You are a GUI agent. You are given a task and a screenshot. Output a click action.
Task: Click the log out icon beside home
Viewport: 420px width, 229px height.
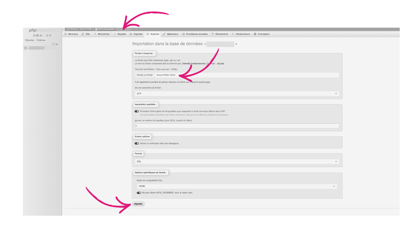(37, 35)
